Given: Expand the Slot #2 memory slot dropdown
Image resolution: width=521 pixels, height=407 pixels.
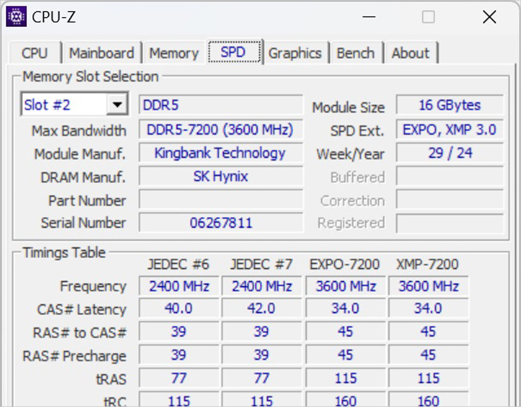Looking at the screenshot, I should pyautogui.click(x=117, y=105).
